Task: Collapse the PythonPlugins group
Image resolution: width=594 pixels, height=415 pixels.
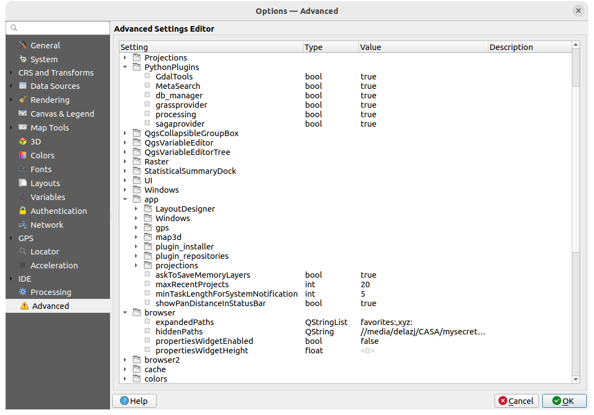Action: [124, 67]
